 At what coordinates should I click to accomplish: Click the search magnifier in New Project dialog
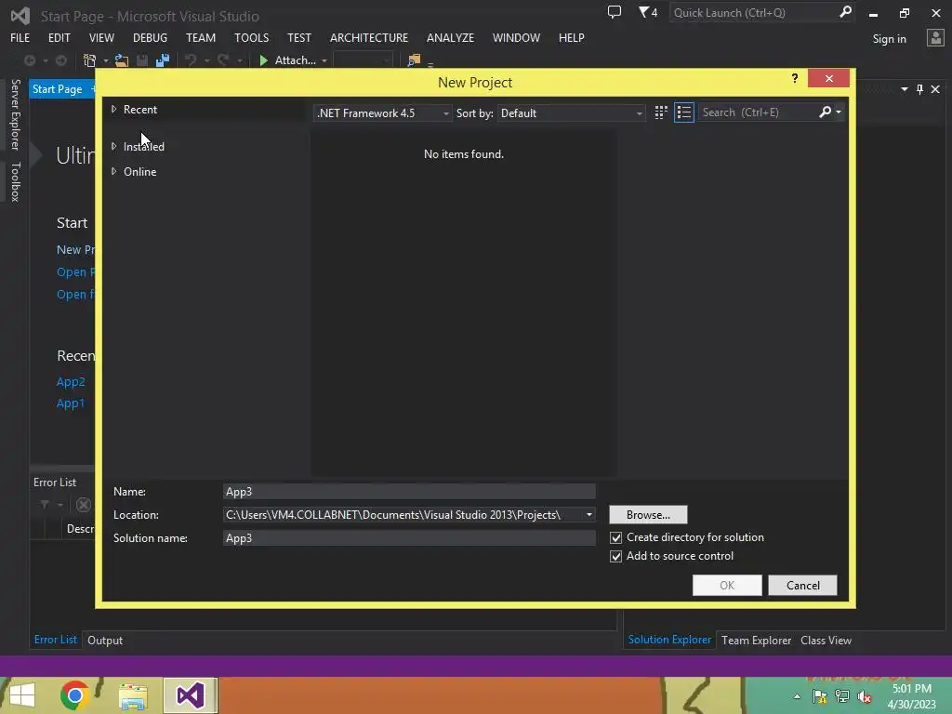point(825,112)
